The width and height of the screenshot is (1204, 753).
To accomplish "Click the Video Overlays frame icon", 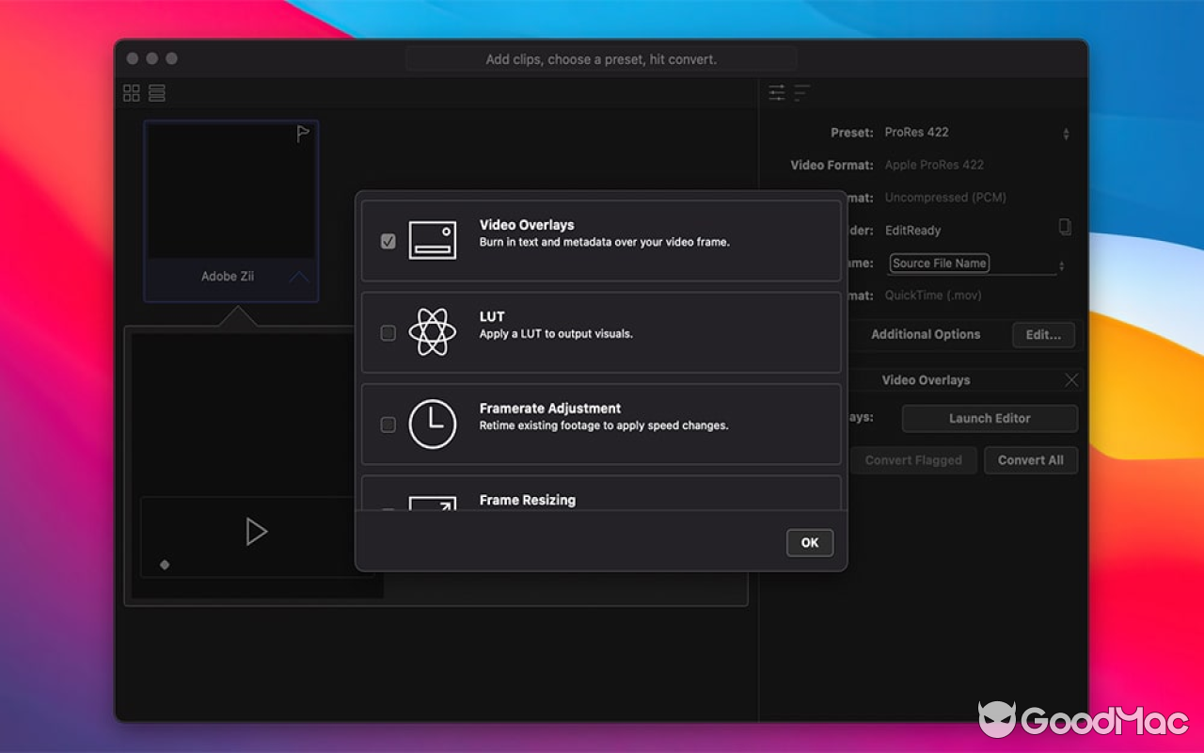I will (x=434, y=239).
